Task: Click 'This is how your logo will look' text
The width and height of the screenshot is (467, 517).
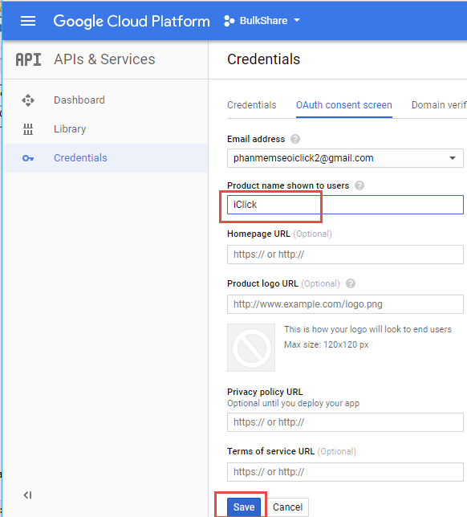Action: click(x=368, y=329)
